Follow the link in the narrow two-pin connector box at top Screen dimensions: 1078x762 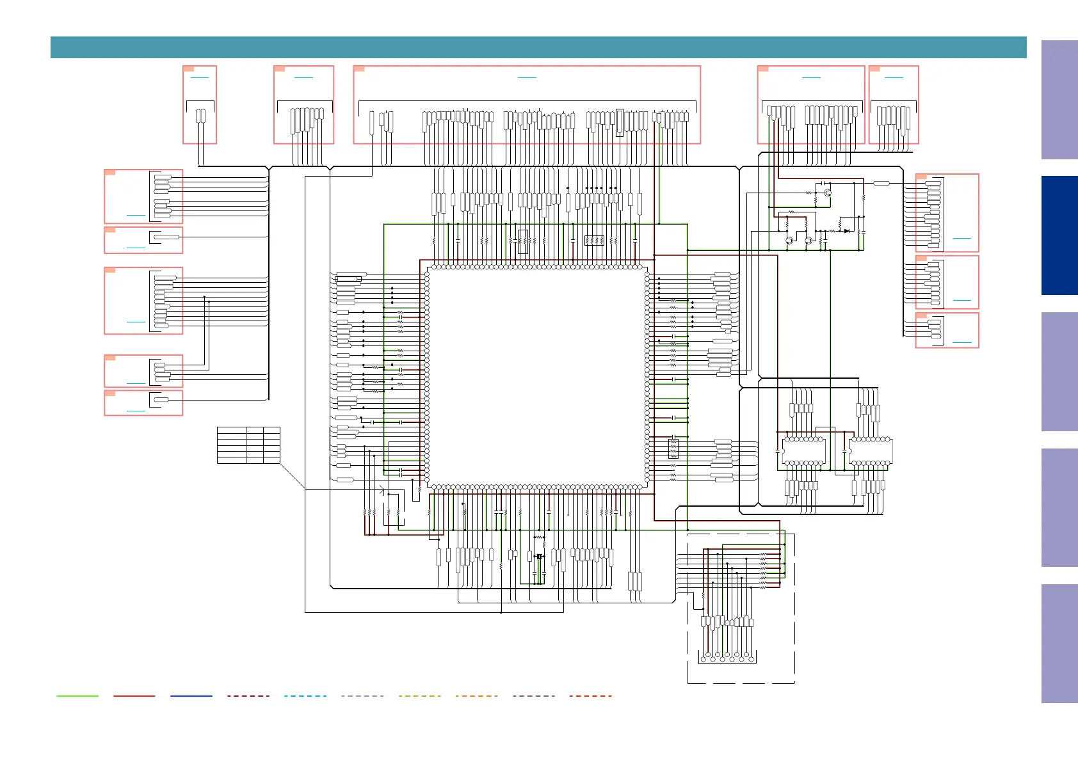200,77
